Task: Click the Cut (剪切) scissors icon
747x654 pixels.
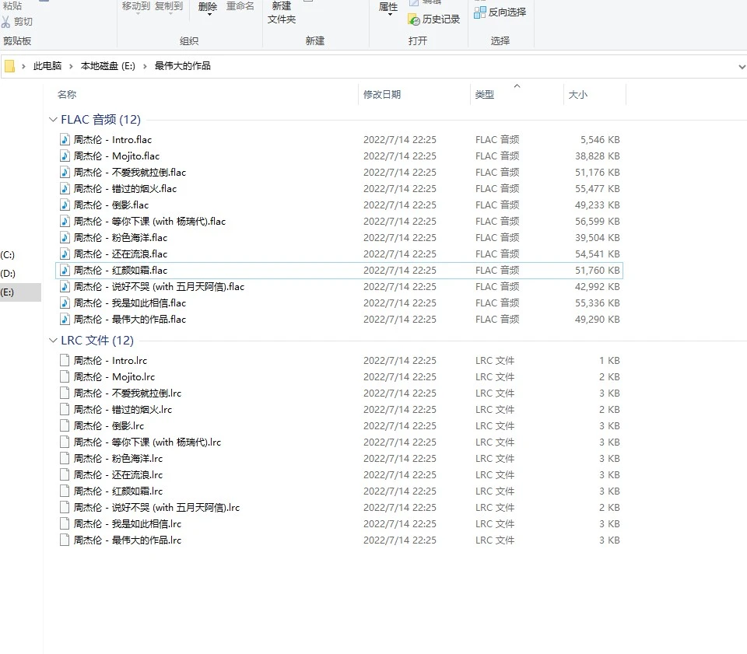Action: (x=5, y=22)
